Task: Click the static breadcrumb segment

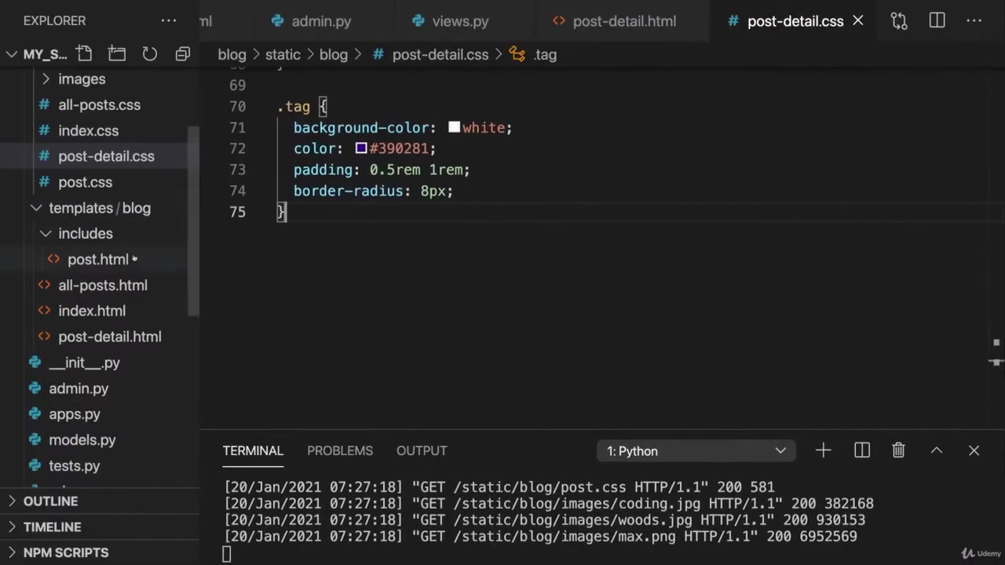Action: click(283, 55)
